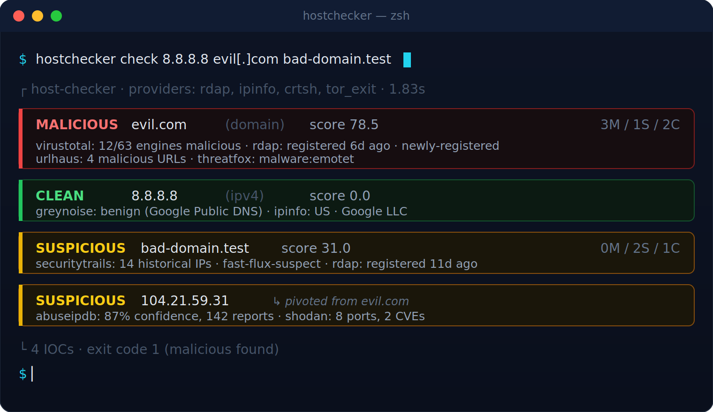Viewport: 713px width, 412px height.
Task: Click the pivot arrow icon before 'pivoted from'
Action: tap(277, 302)
